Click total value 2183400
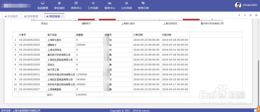This screenshot has width=260, height=112. pyautogui.click(x=81, y=95)
